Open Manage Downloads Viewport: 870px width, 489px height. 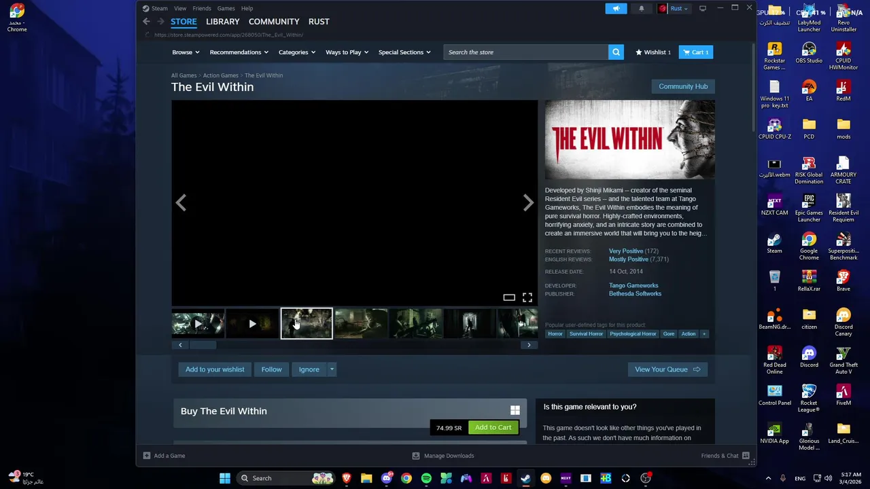442,456
